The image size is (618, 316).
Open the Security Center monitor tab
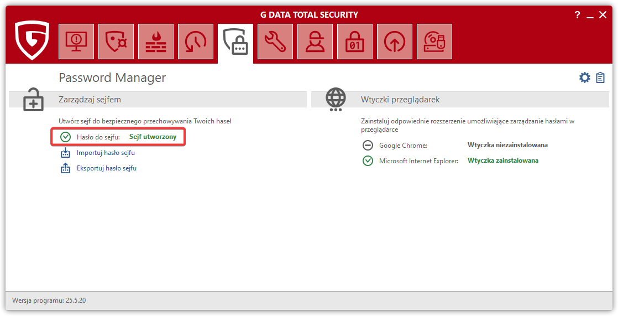coord(76,42)
